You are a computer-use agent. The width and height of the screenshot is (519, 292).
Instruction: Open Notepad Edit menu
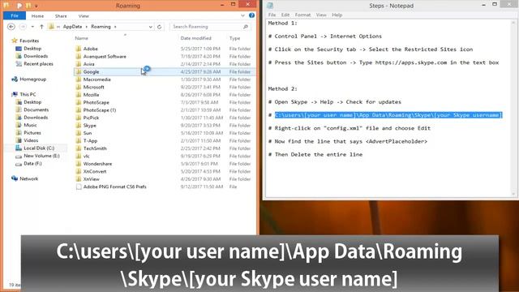point(285,15)
